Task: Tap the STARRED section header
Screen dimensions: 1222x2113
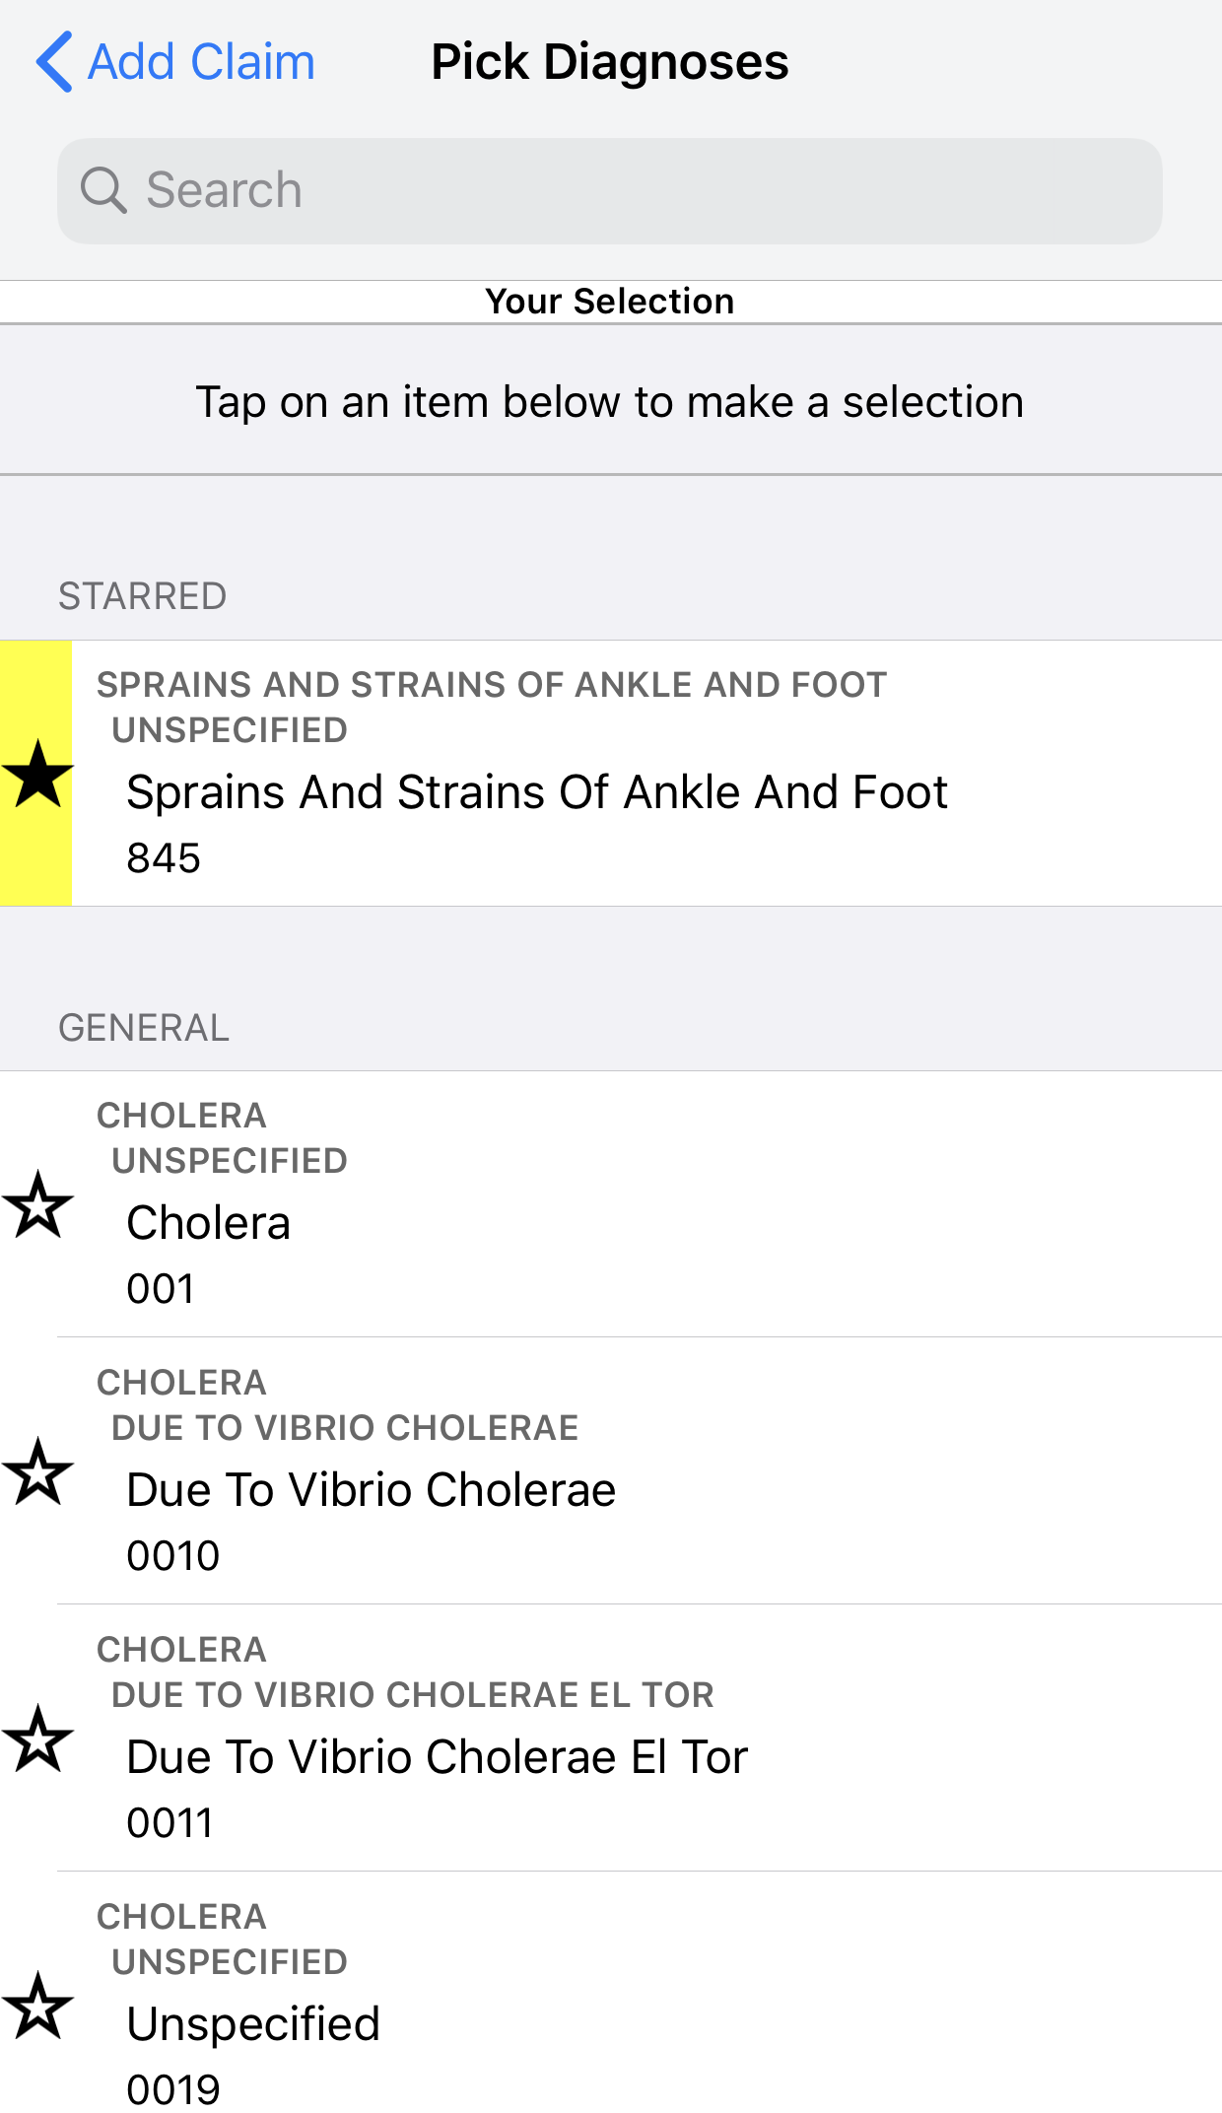Action: 143,596
